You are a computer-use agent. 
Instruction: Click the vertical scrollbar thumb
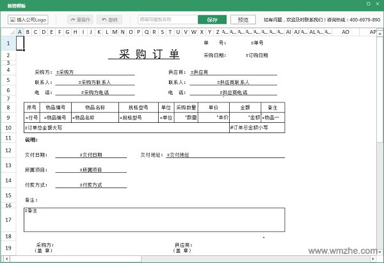(380, 89)
